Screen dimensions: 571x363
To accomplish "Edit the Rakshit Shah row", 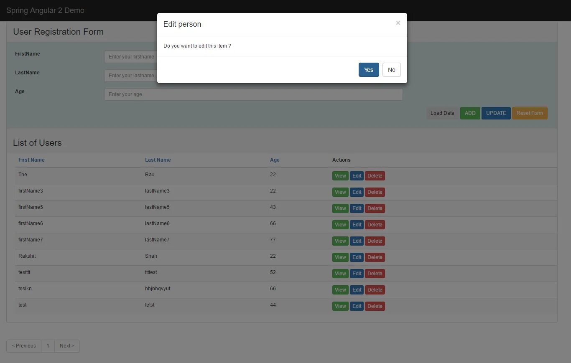I will click(357, 257).
